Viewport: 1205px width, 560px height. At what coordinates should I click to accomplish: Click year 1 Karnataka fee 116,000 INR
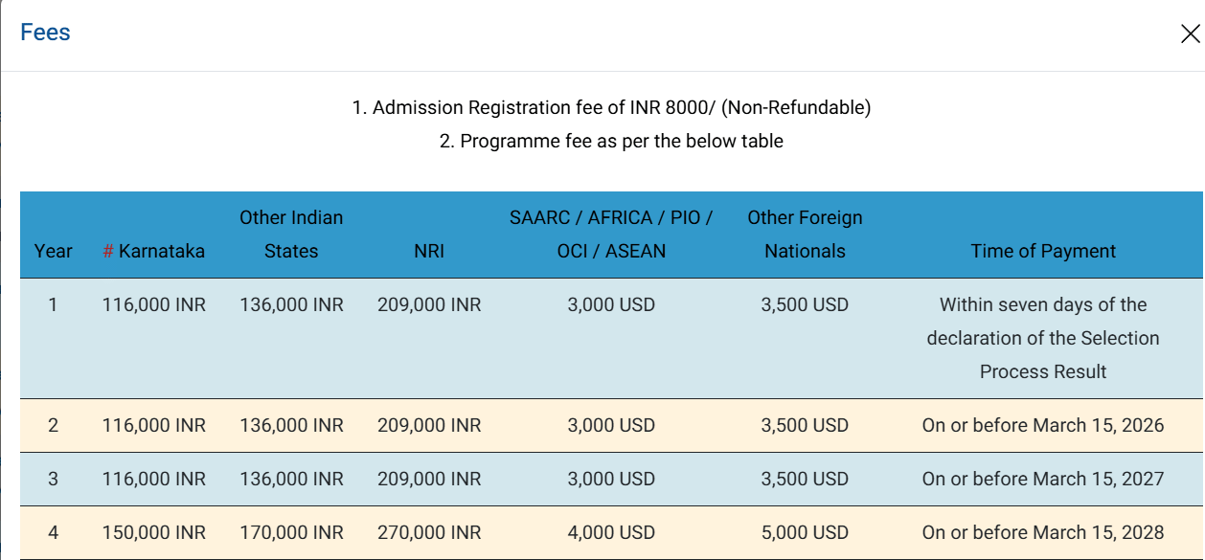tap(153, 305)
